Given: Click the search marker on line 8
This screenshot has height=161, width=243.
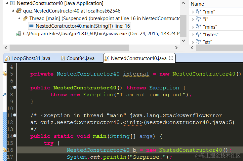Looking at the screenshot, I should coord(4,94).
